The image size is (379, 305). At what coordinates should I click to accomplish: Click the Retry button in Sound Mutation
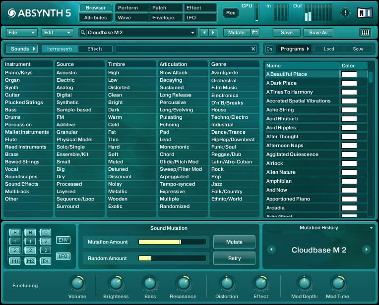234,258
